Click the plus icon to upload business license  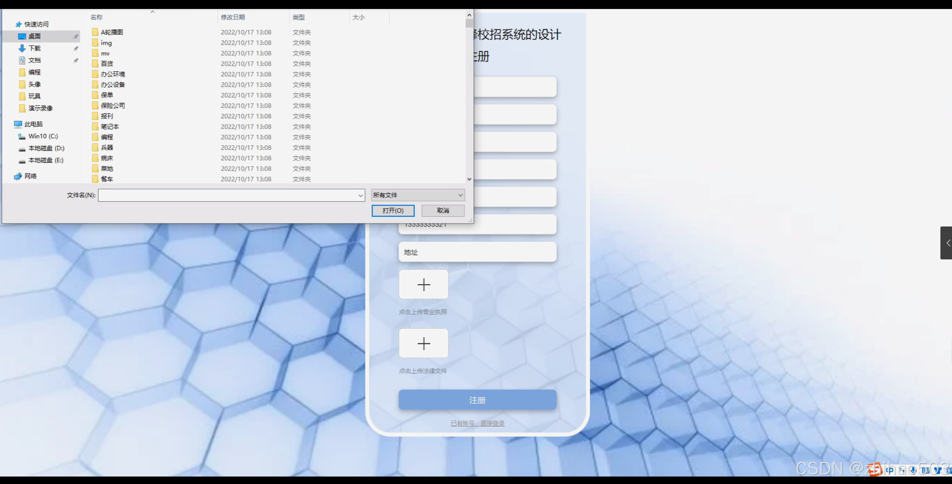coord(424,284)
